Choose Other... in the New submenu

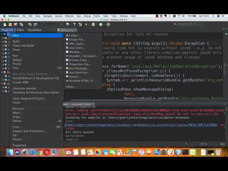(71, 87)
